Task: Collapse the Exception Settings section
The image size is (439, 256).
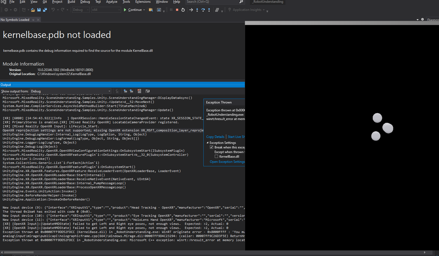Action: point(207,142)
